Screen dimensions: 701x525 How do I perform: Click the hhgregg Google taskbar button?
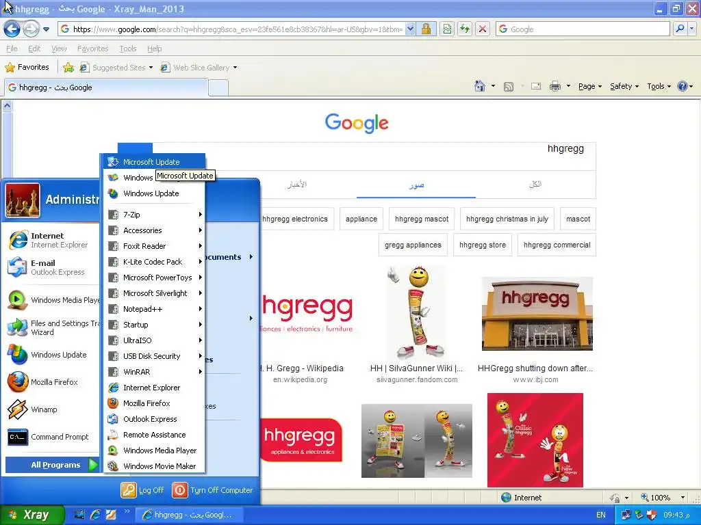(190, 515)
